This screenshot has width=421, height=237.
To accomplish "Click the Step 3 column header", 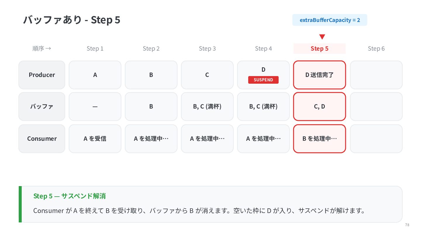I will [207, 49].
